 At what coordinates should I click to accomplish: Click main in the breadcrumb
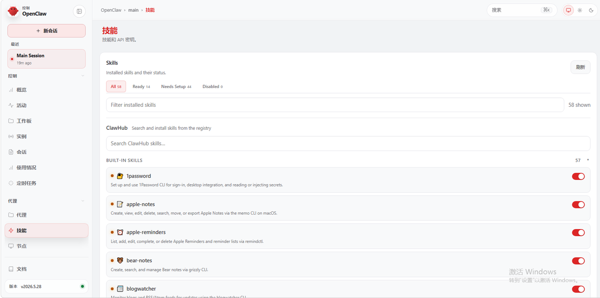[x=134, y=10]
